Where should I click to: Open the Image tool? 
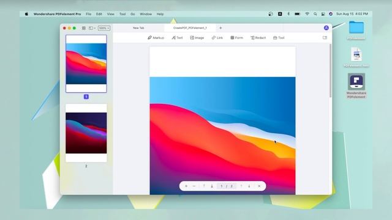pyautogui.click(x=197, y=38)
